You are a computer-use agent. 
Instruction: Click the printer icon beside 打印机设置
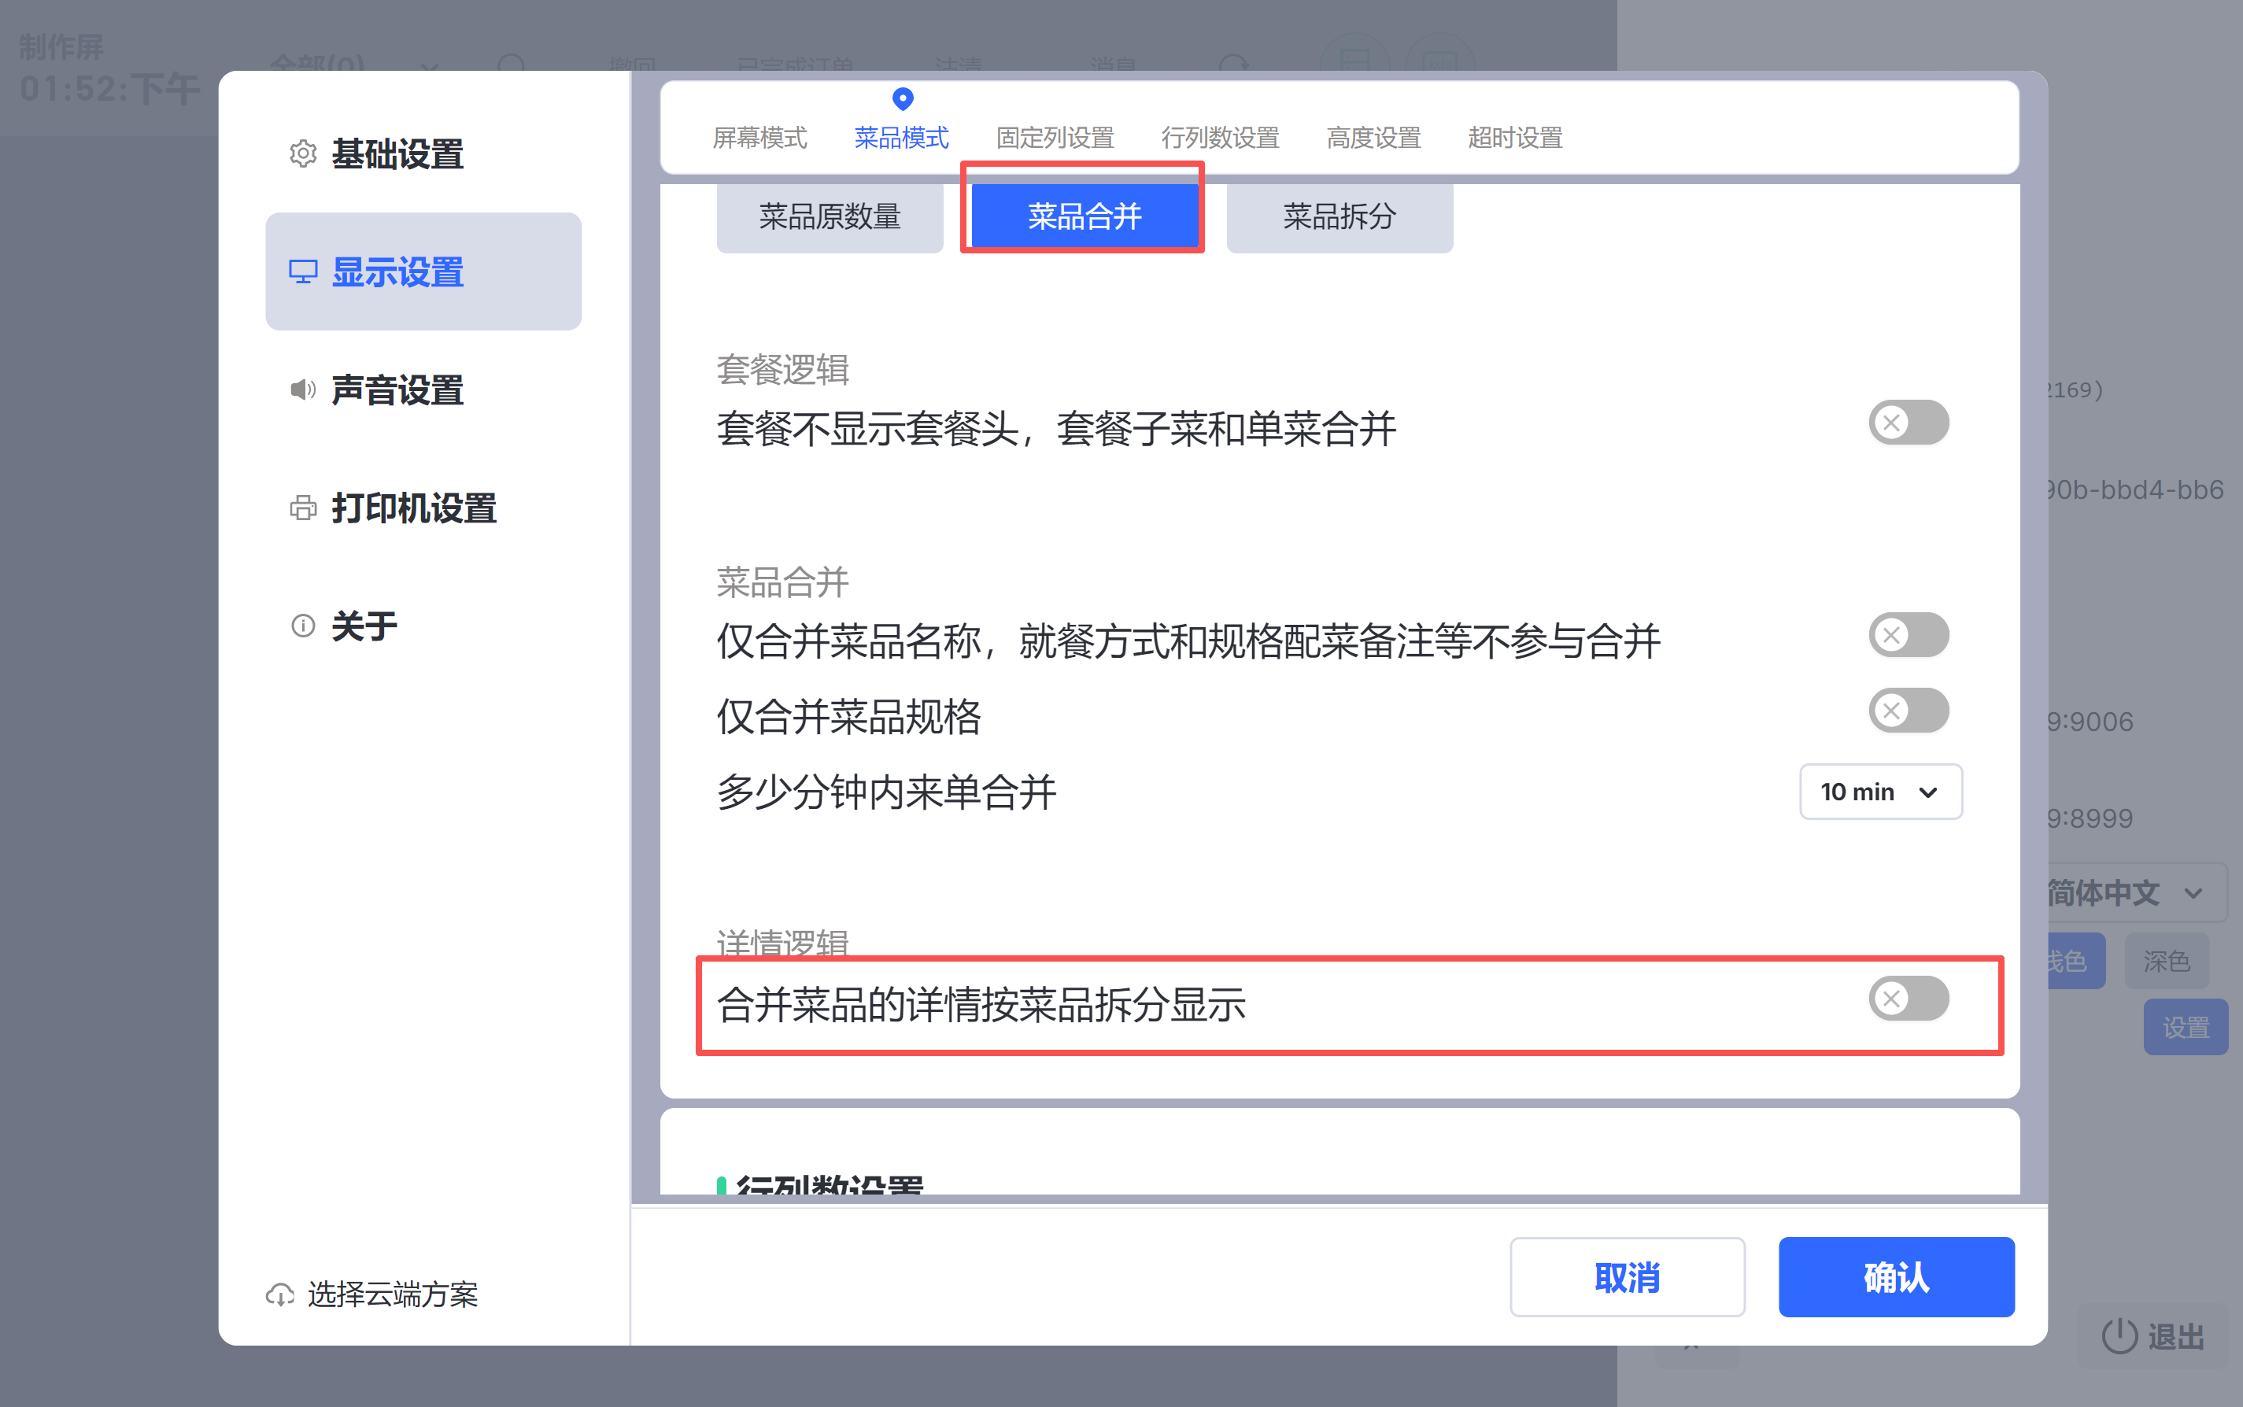click(x=302, y=508)
